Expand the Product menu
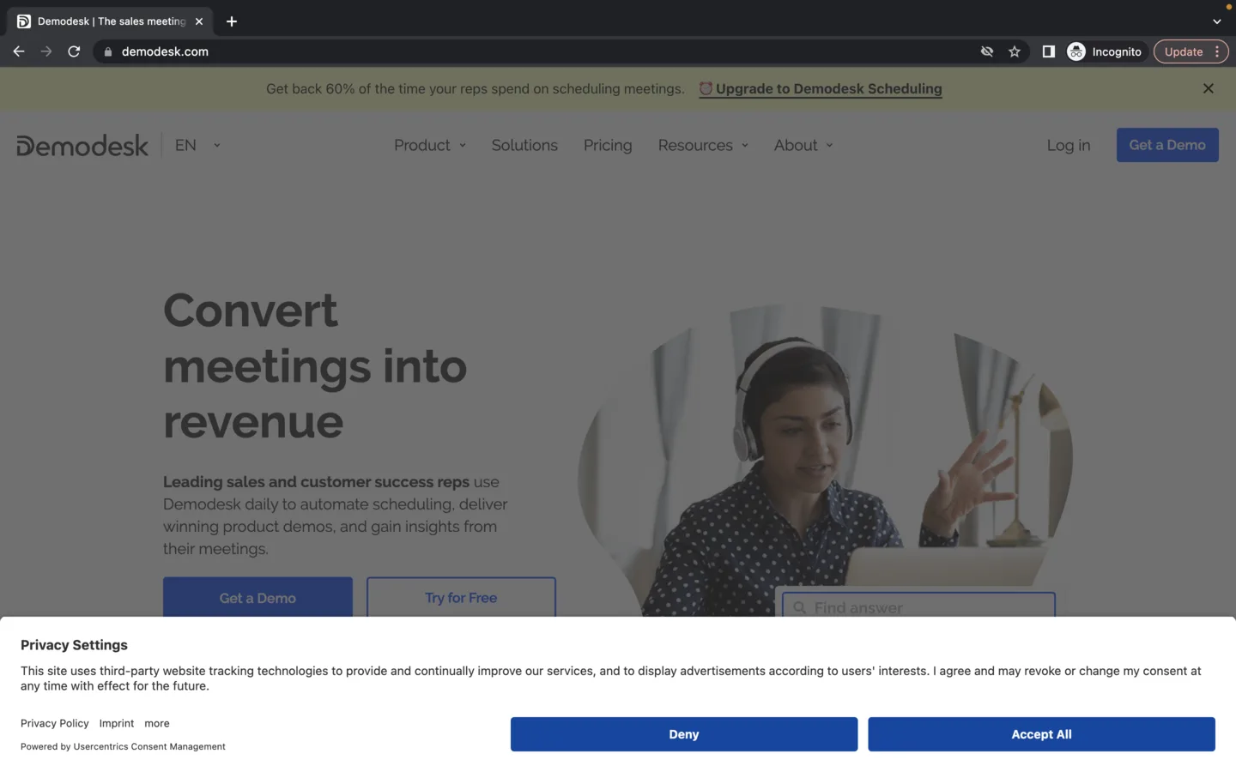Viewport: 1236px width, 772px height. (x=430, y=145)
